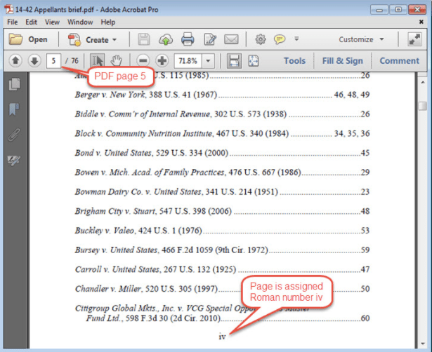Click the Chandler v. Miller entry
Screen dimensions: 432x352
point(222,289)
